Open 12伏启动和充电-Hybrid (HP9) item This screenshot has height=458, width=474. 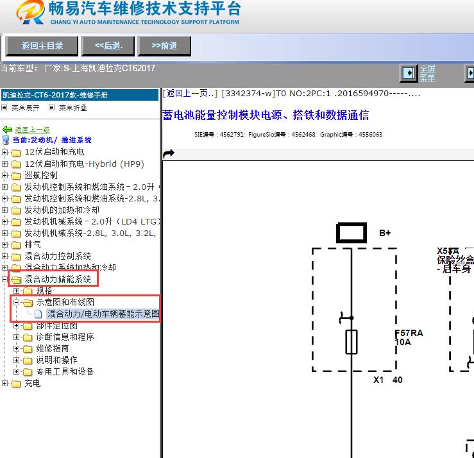pos(84,164)
